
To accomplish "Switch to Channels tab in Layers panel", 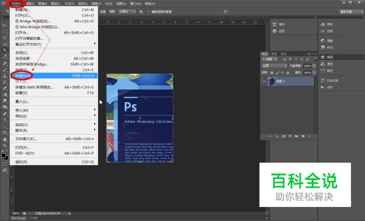I will [x=274, y=54].
